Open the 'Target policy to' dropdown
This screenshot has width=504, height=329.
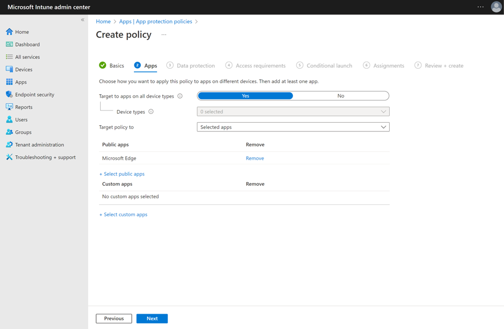[293, 127]
